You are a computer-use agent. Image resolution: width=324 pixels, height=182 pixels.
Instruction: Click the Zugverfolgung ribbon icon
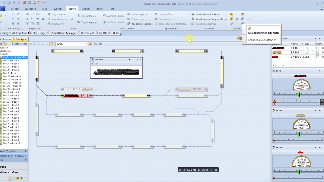78,22
